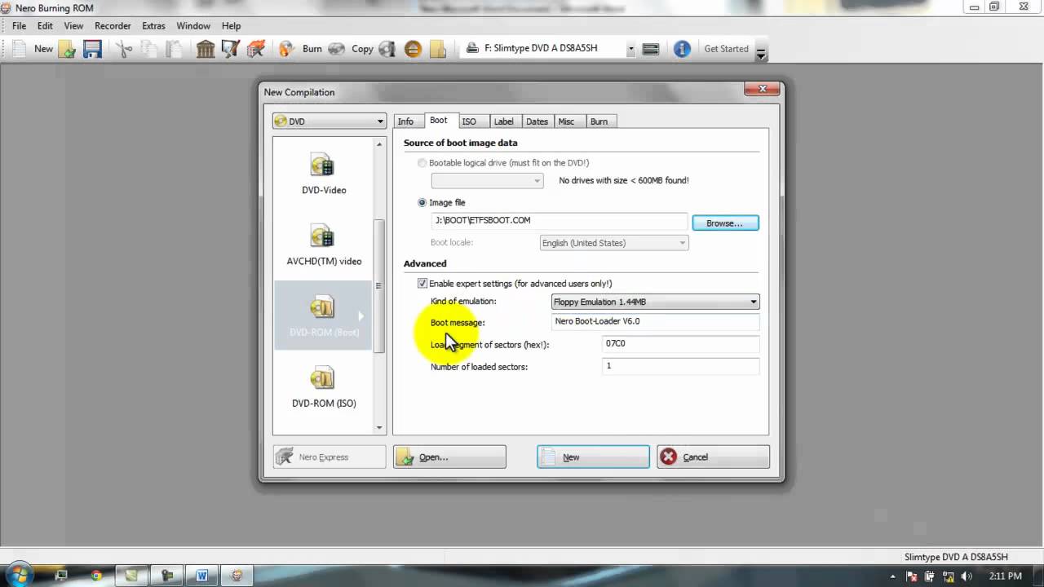Open the Extras menu

[153, 26]
